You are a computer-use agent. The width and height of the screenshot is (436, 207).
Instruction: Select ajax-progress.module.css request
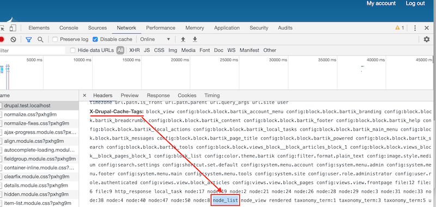click(x=40, y=132)
